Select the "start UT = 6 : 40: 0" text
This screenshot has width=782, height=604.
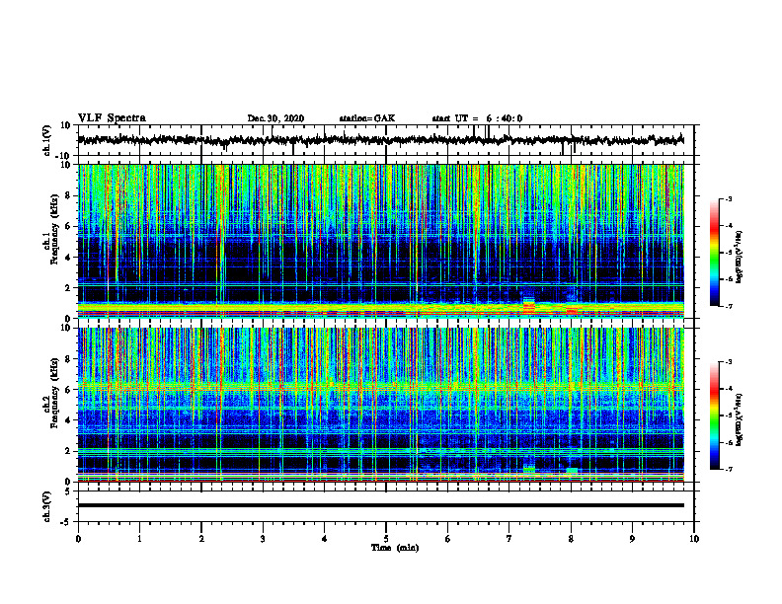(477, 118)
